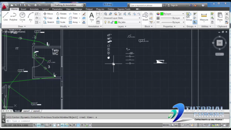Click the TOP face of the ViewCube

point(219,43)
